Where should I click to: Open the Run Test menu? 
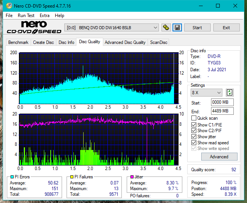click(x=26, y=16)
